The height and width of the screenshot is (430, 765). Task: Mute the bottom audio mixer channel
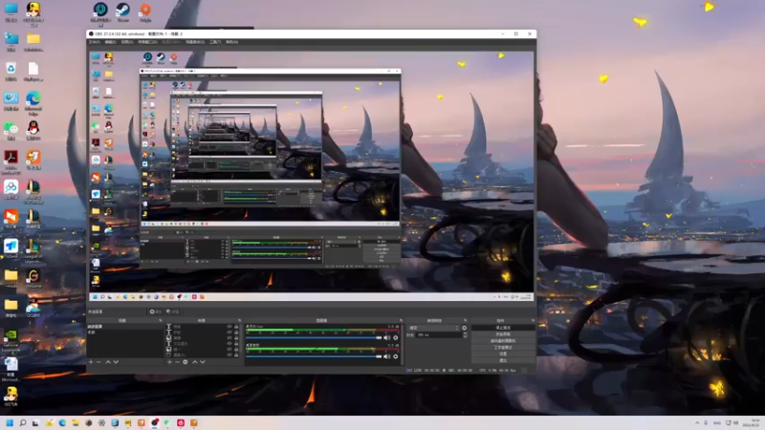click(387, 356)
